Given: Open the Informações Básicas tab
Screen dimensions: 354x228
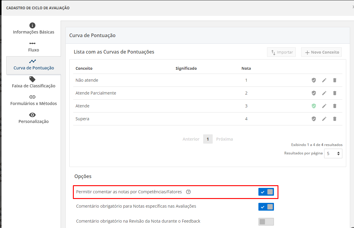Looking at the screenshot, I should click(33, 29).
